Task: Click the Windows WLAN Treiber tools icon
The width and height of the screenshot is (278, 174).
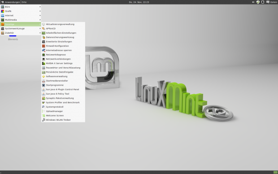Action: (43, 120)
